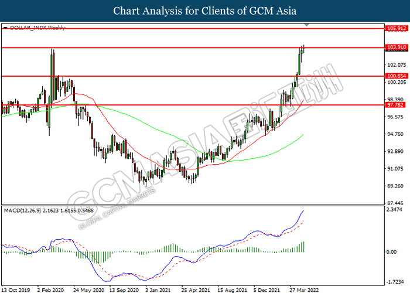Click the 3 Jan 2021 date label

click(x=158, y=290)
